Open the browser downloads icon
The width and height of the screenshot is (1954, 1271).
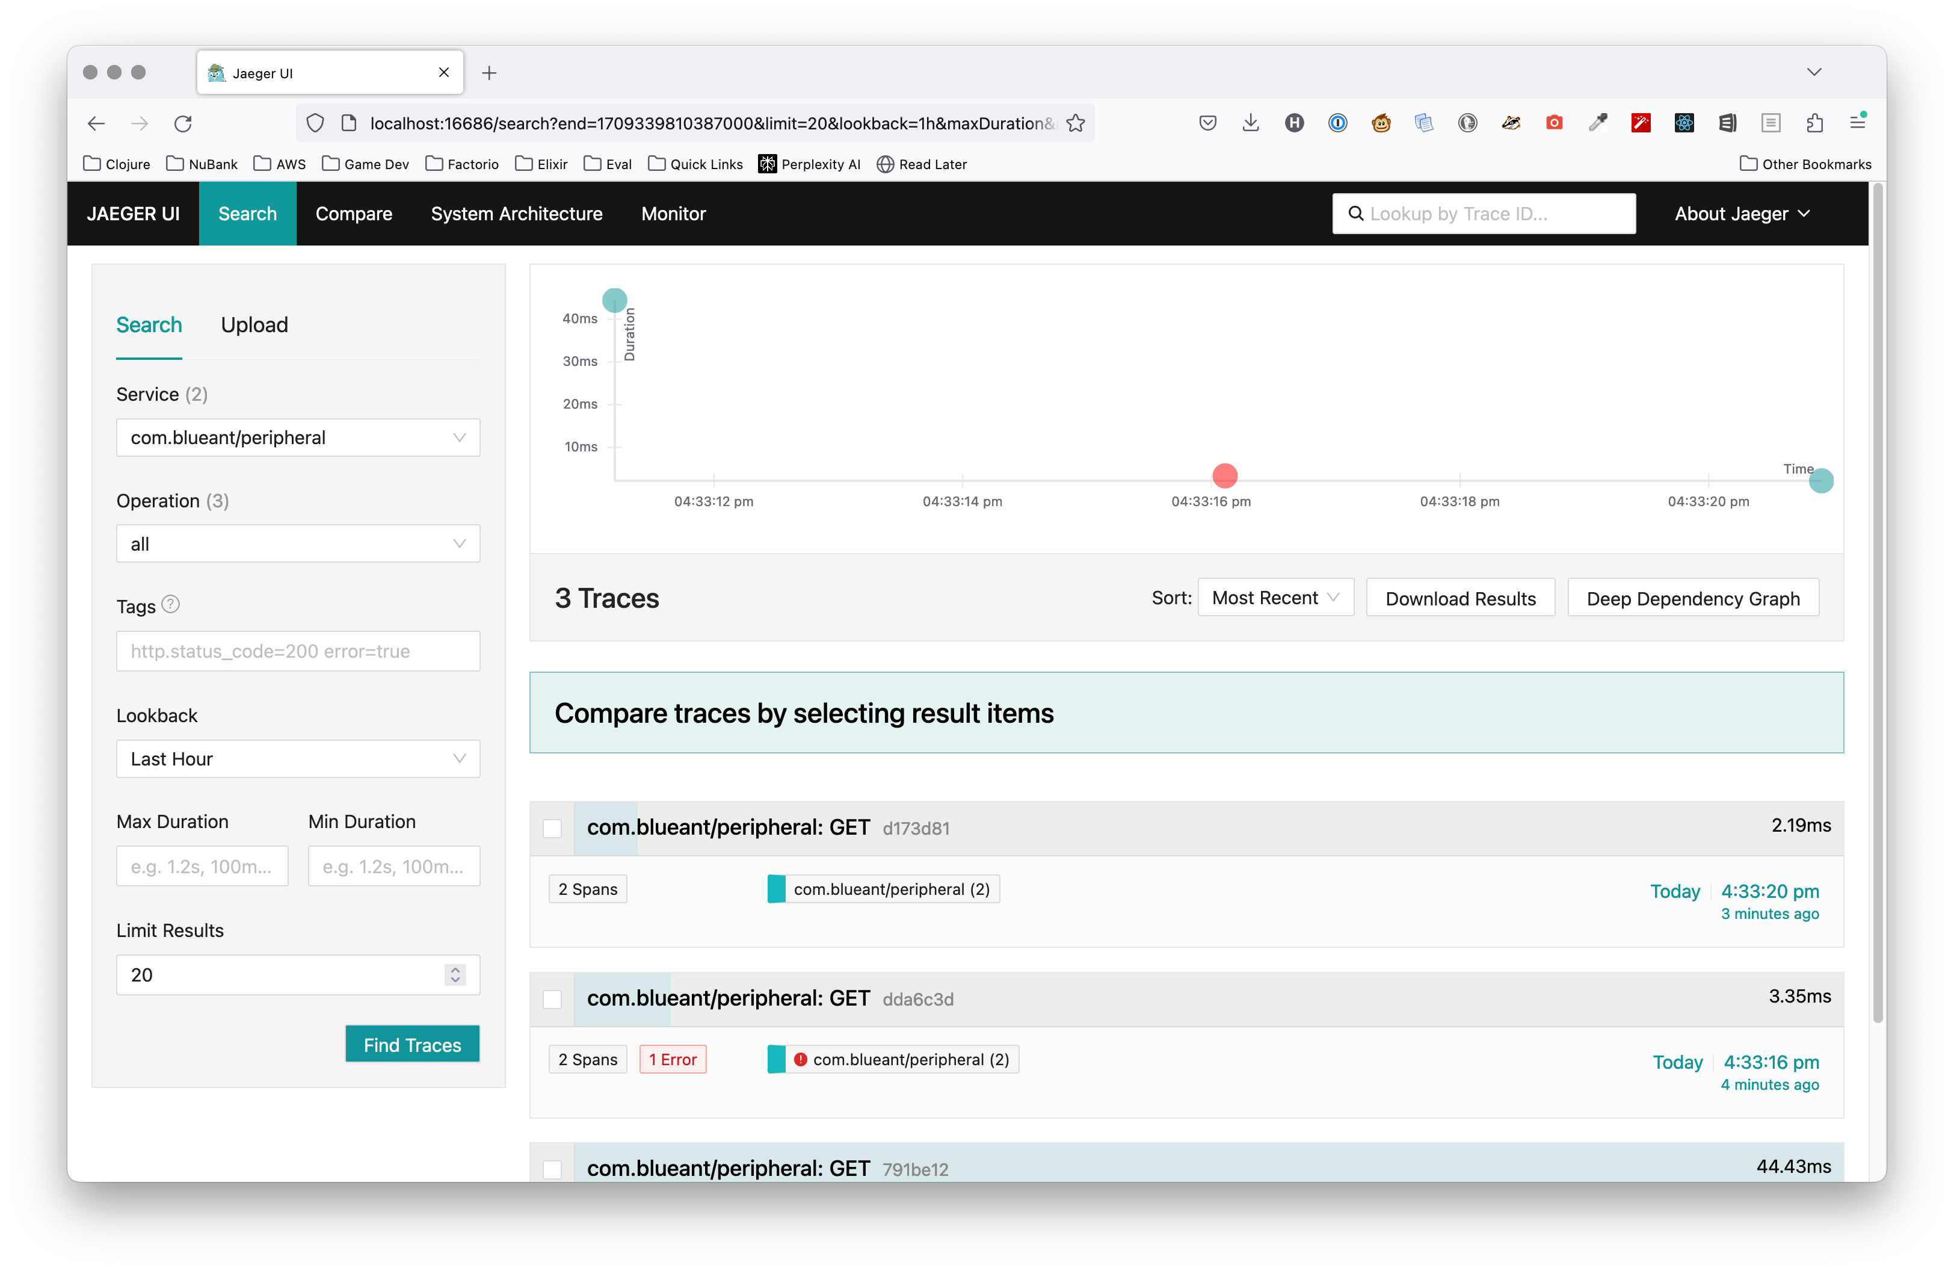[x=1250, y=123]
